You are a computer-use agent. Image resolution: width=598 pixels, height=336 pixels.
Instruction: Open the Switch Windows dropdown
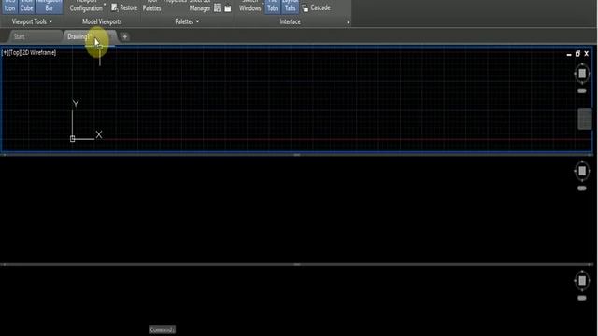(250, 7)
